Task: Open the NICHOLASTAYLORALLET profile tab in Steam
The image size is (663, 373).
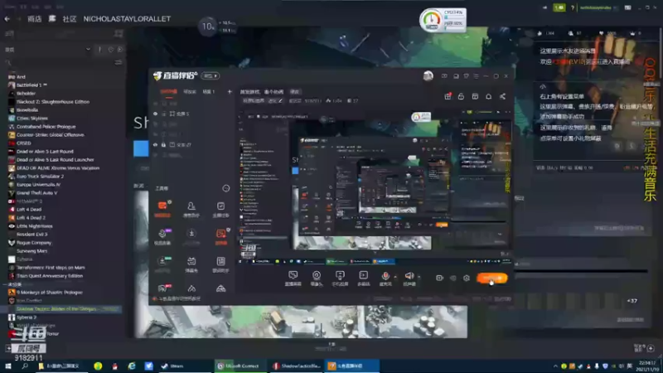Action: (x=127, y=18)
